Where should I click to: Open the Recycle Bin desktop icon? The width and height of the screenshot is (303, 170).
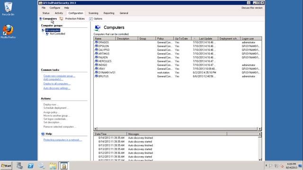click(8, 8)
